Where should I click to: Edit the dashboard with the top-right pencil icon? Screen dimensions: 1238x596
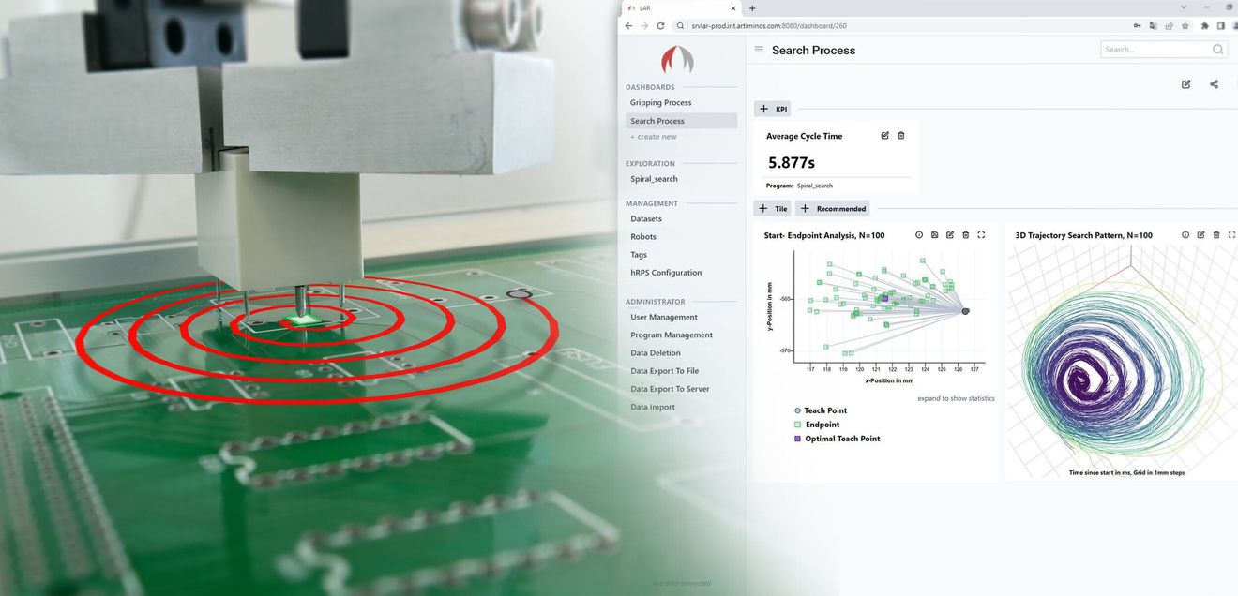1185,84
